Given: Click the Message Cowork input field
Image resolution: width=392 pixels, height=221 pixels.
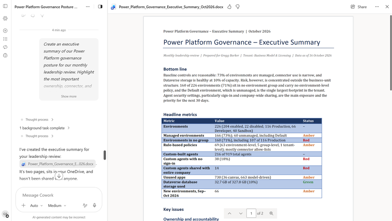Looking at the screenshot, I should click(59, 195).
